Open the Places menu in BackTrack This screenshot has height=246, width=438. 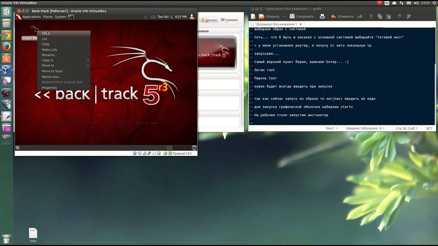[48, 17]
